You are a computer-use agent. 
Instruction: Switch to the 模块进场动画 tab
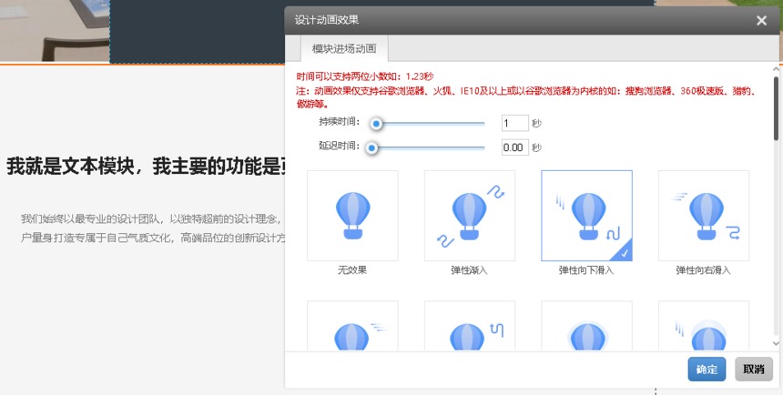pos(344,48)
